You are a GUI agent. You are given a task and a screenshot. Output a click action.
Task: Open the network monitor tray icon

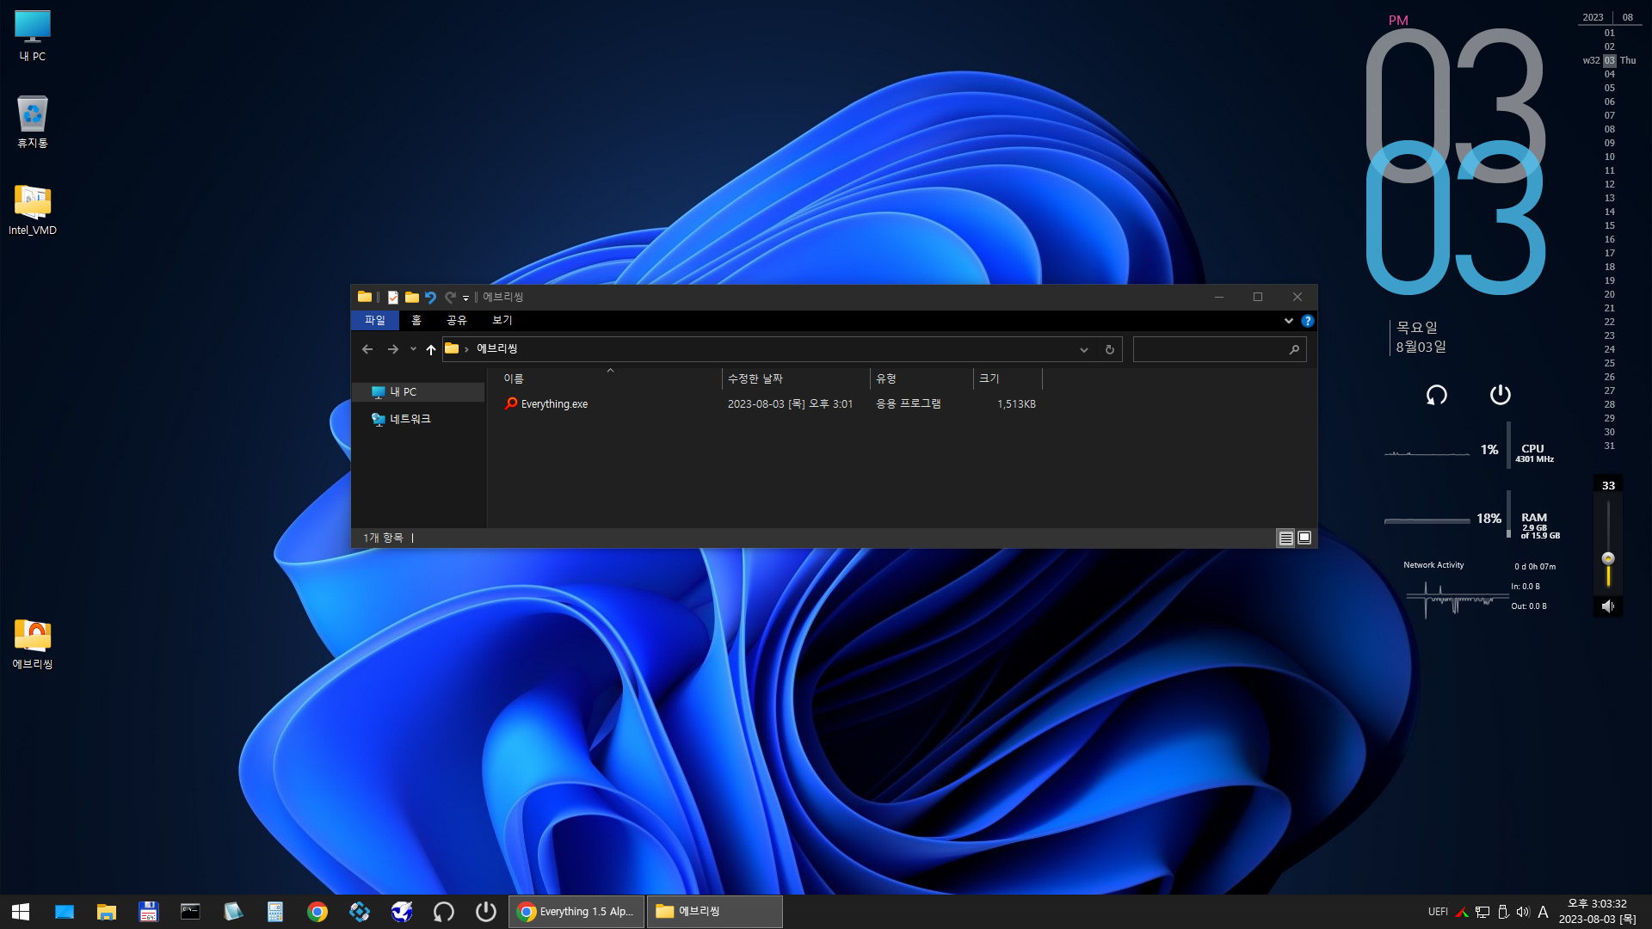click(x=1482, y=912)
